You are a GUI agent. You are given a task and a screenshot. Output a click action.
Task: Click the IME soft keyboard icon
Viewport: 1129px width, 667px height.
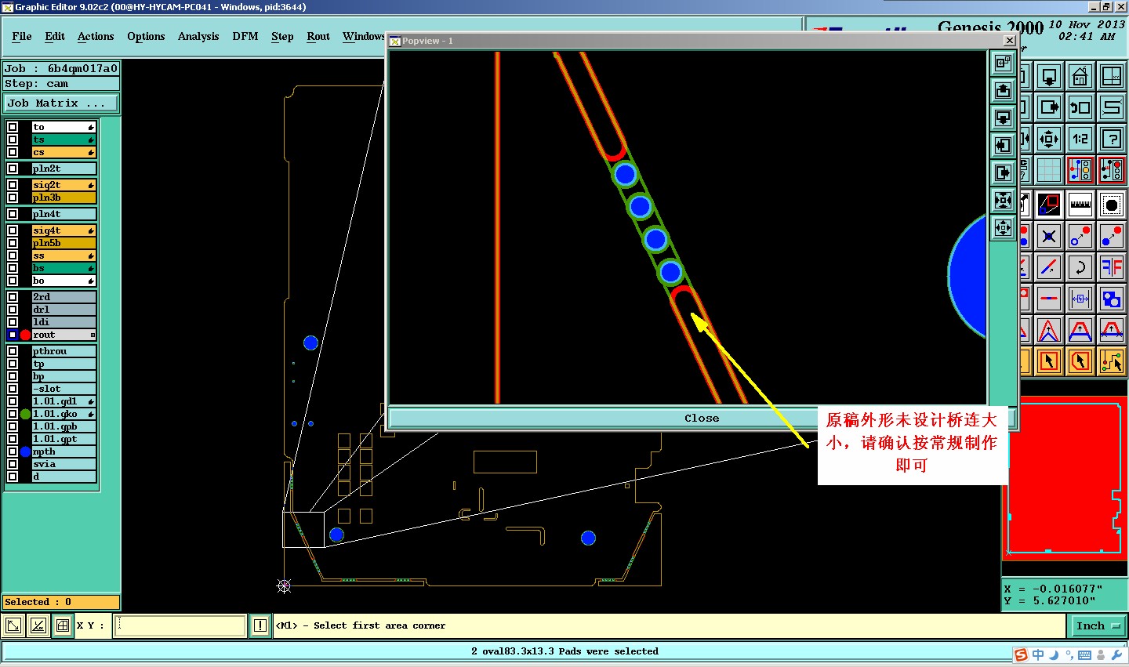click(1085, 654)
